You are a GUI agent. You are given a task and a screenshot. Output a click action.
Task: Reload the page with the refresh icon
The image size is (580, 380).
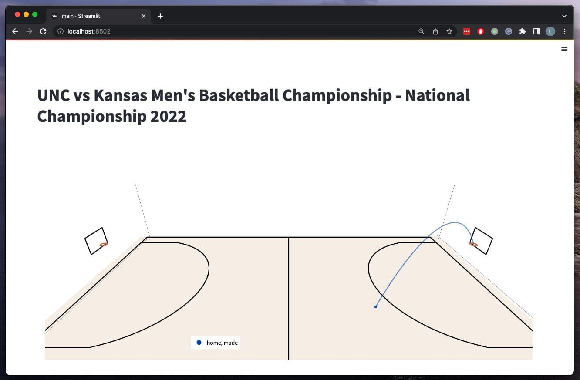[43, 31]
